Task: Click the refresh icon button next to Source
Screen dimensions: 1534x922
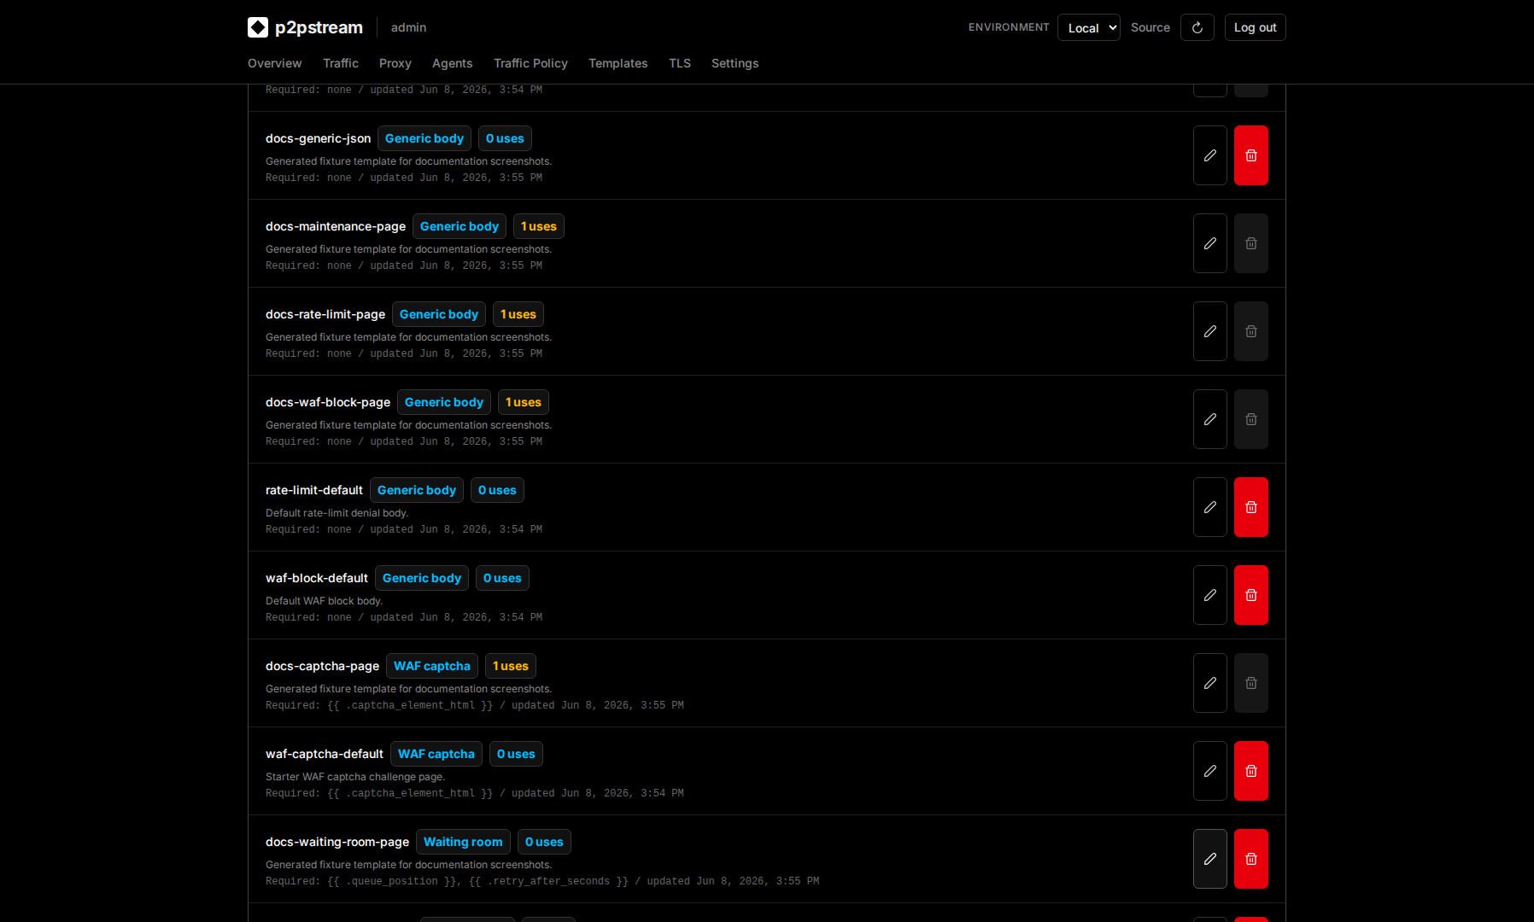Action: pyautogui.click(x=1197, y=27)
